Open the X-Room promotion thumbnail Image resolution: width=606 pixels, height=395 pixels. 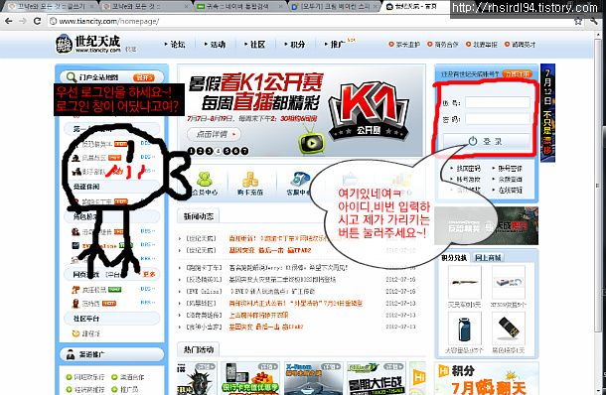coord(314,378)
